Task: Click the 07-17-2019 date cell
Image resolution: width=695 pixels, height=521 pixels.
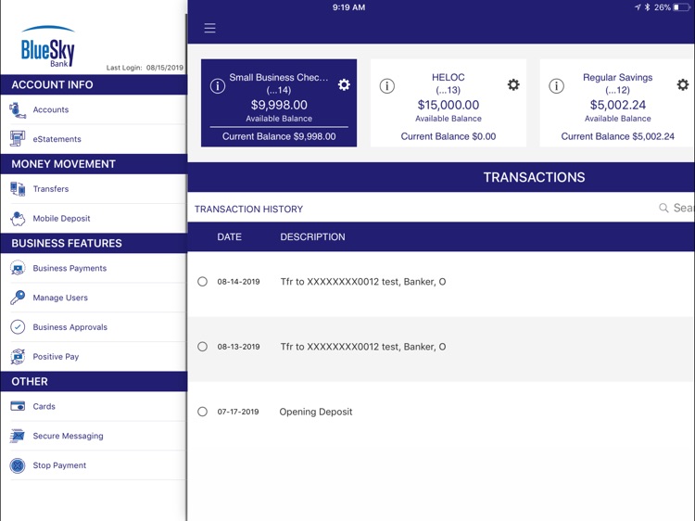Action: [x=238, y=412]
